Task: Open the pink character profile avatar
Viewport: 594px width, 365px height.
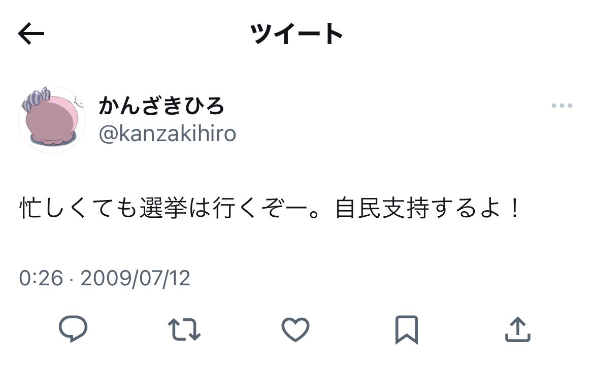Action: tap(52, 120)
